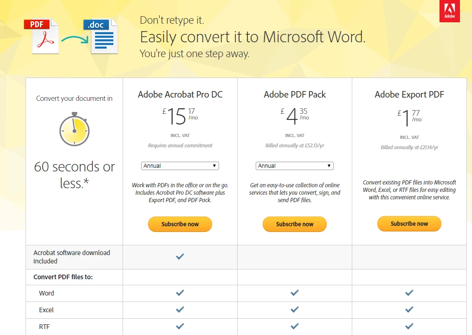
Task: Click the £15.17/mo price
Action: [x=180, y=116]
